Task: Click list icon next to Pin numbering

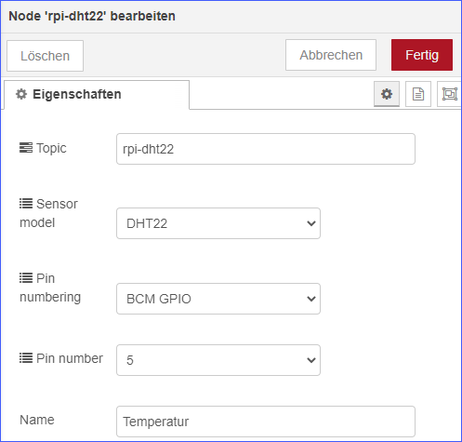Action: [26, 278]
